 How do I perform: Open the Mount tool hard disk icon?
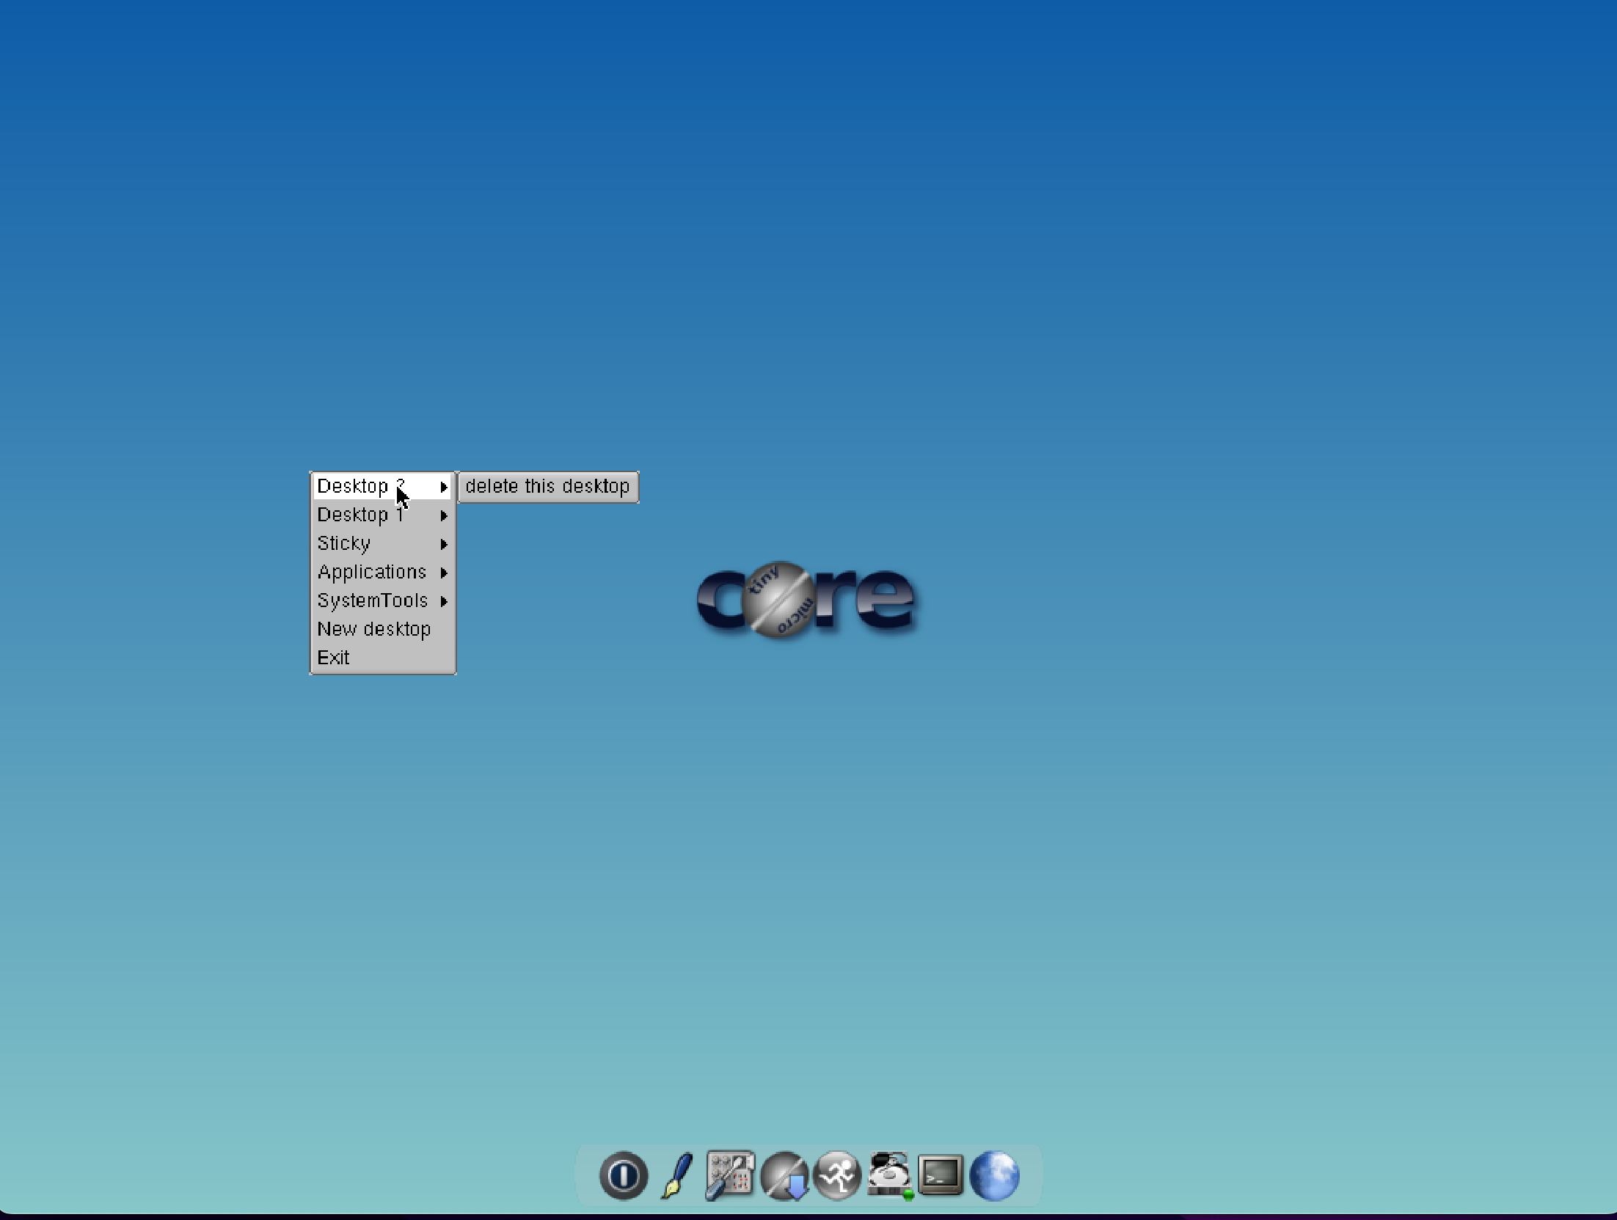pos(889,1173)
